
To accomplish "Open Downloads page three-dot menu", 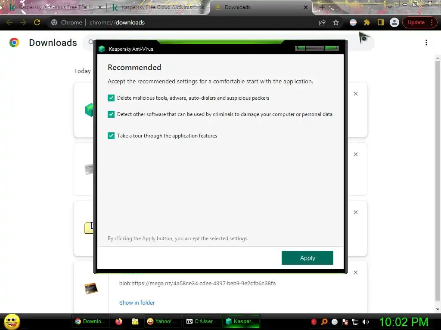I will coord(426,43).
